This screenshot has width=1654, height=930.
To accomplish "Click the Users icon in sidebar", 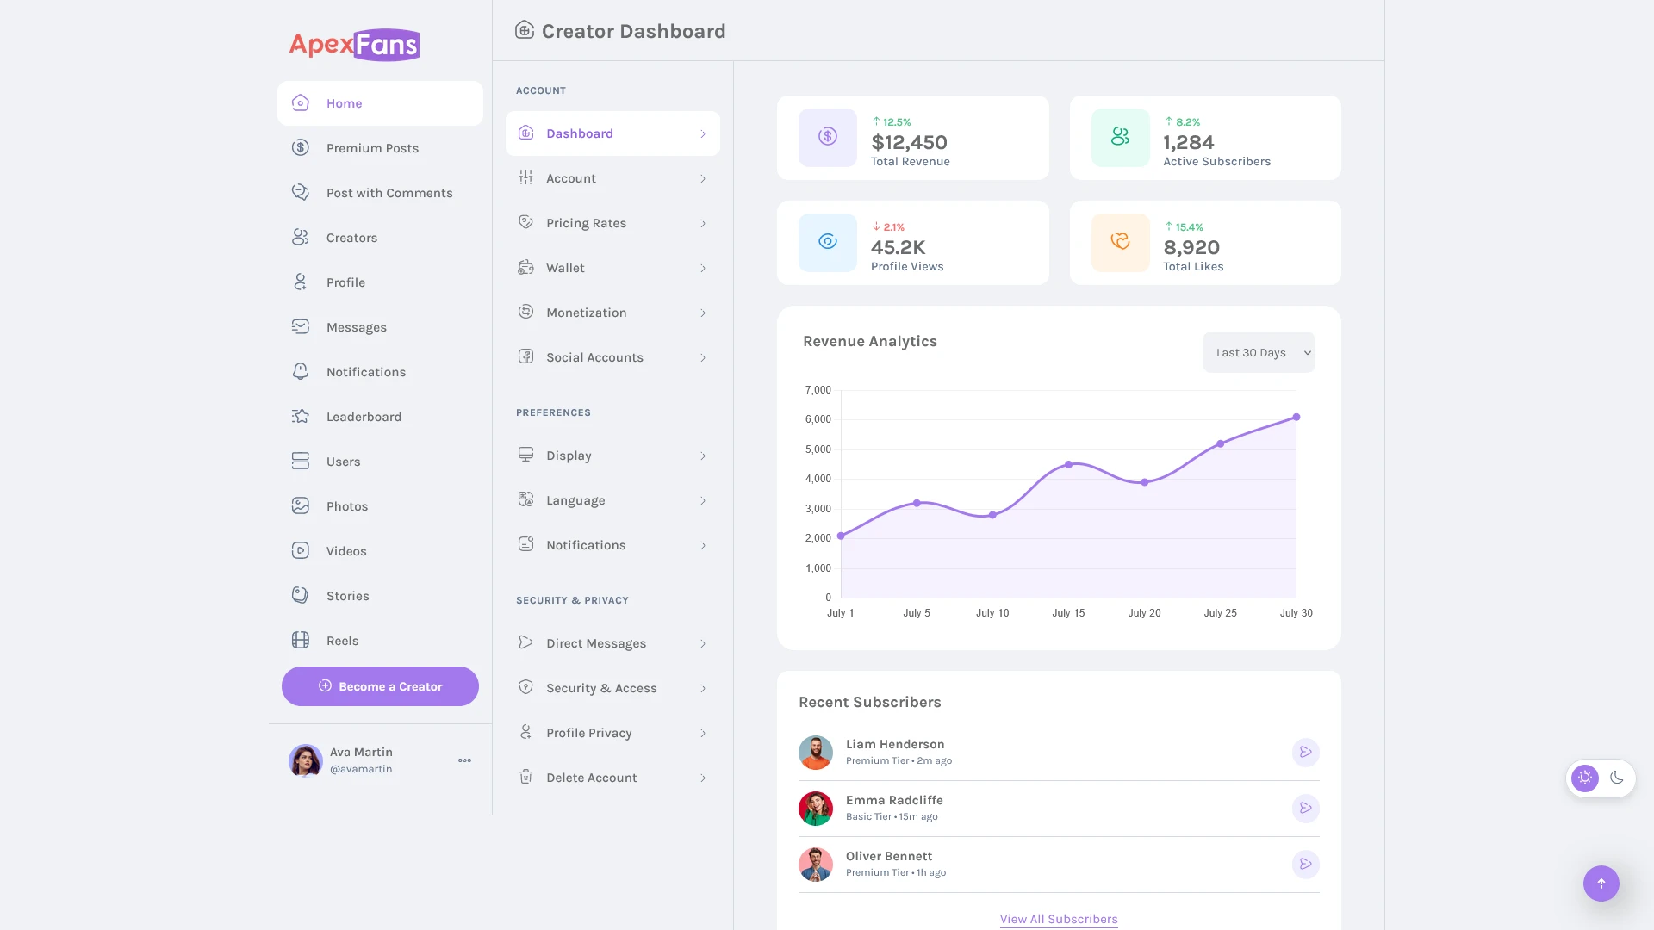I will tap(300, 462).
